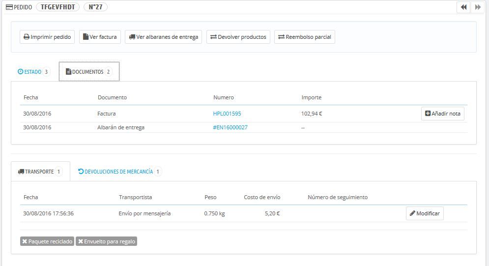Image resolution: width=489 pixels, height=266 pixels.
Task: Click the Numero column header
Action: (x=223, y=97)
